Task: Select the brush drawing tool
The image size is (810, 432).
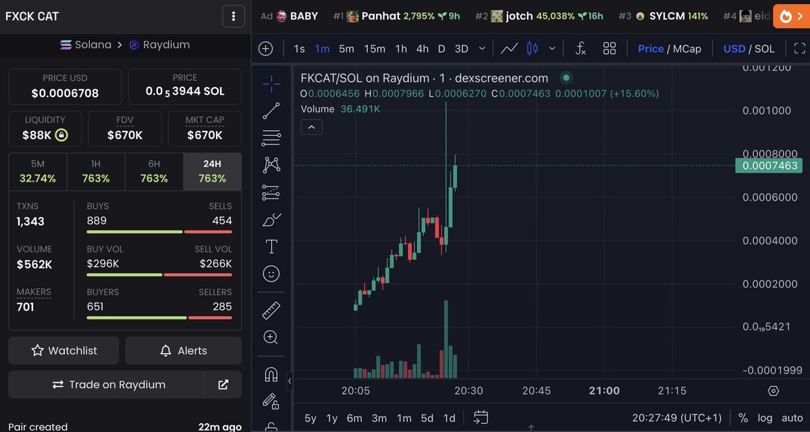Action: [271, 219]
